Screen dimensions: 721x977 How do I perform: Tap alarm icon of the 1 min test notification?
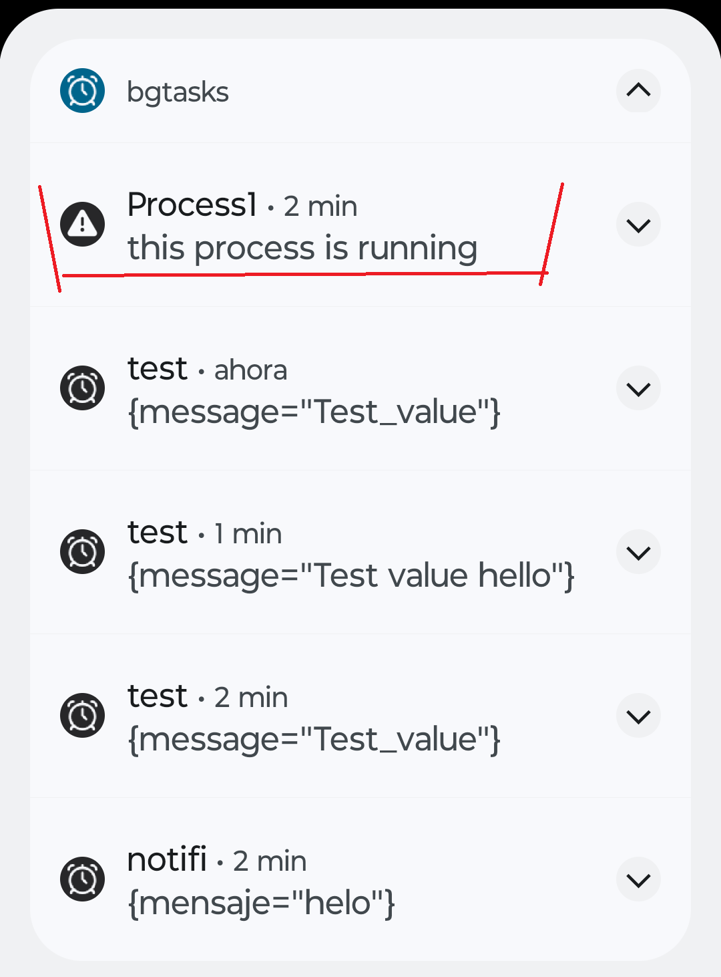coord(82,552)
